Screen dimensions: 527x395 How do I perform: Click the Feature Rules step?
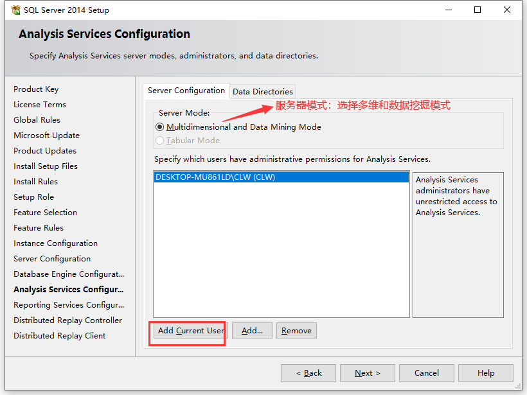[x=39, y=228]
